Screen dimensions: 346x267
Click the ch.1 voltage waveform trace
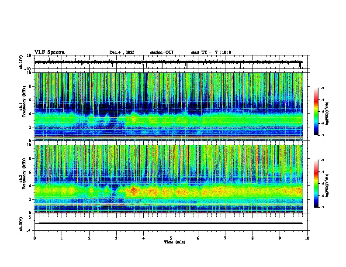(168, 62)
